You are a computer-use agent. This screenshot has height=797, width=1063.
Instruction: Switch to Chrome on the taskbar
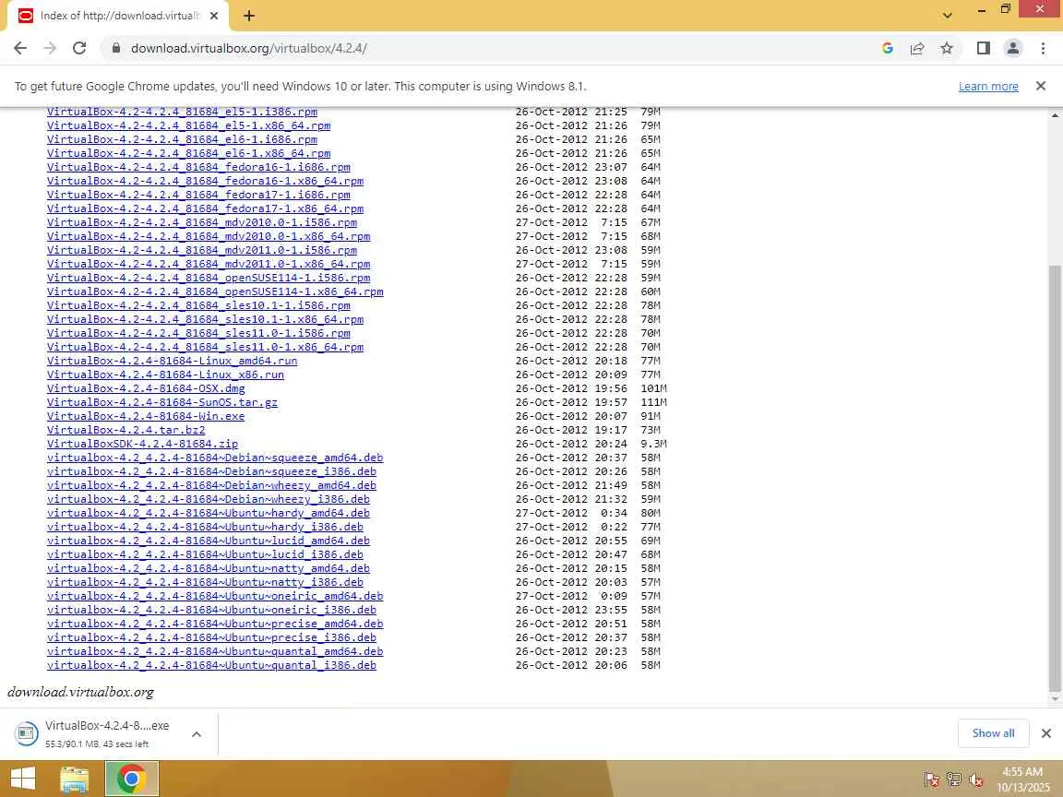click(x=132, y=779)
